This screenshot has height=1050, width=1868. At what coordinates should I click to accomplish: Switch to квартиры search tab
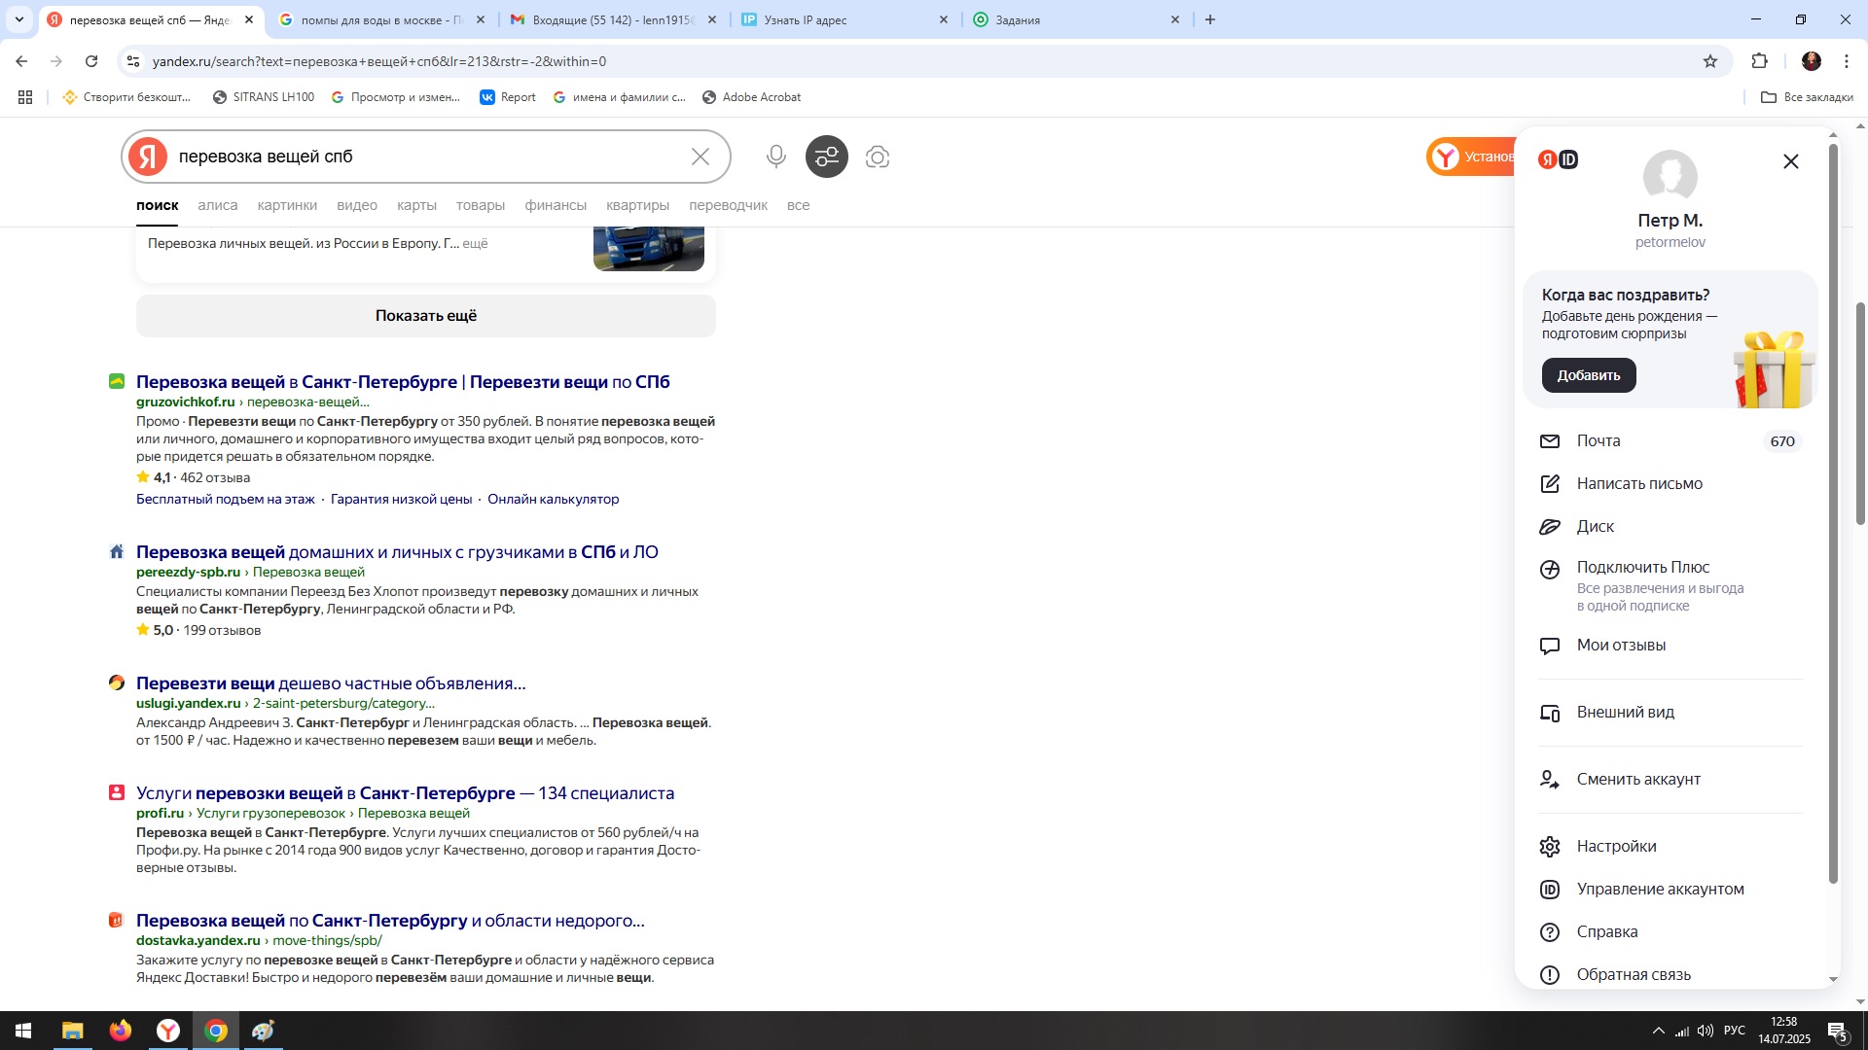click(x=637, y=205)
